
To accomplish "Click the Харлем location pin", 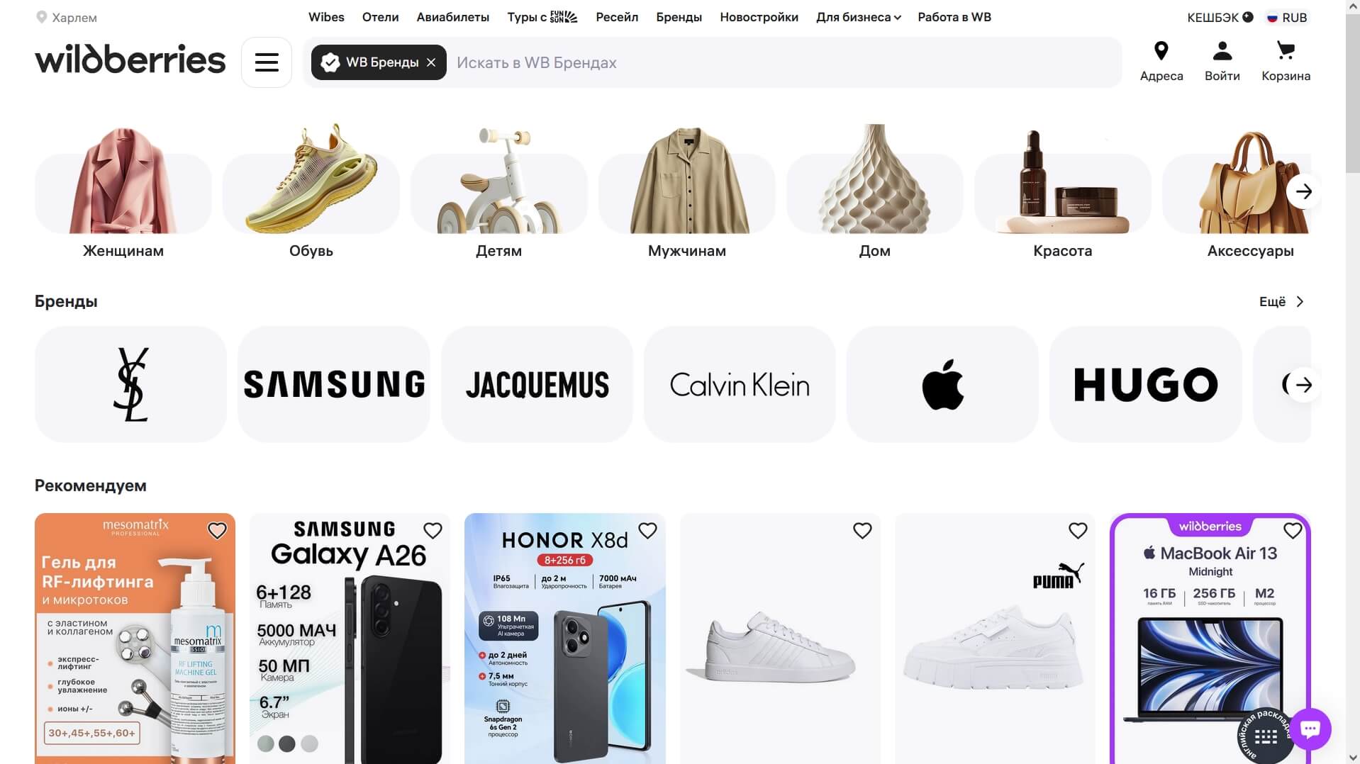I will coord(42,17).
